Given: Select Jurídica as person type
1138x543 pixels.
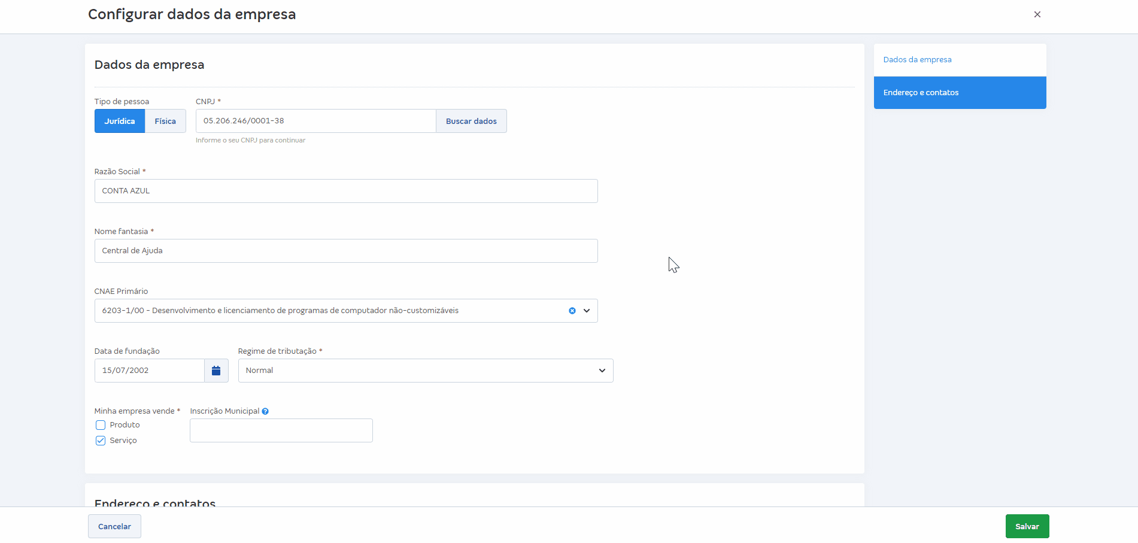Looking at the screenshot, I should 120,121.
